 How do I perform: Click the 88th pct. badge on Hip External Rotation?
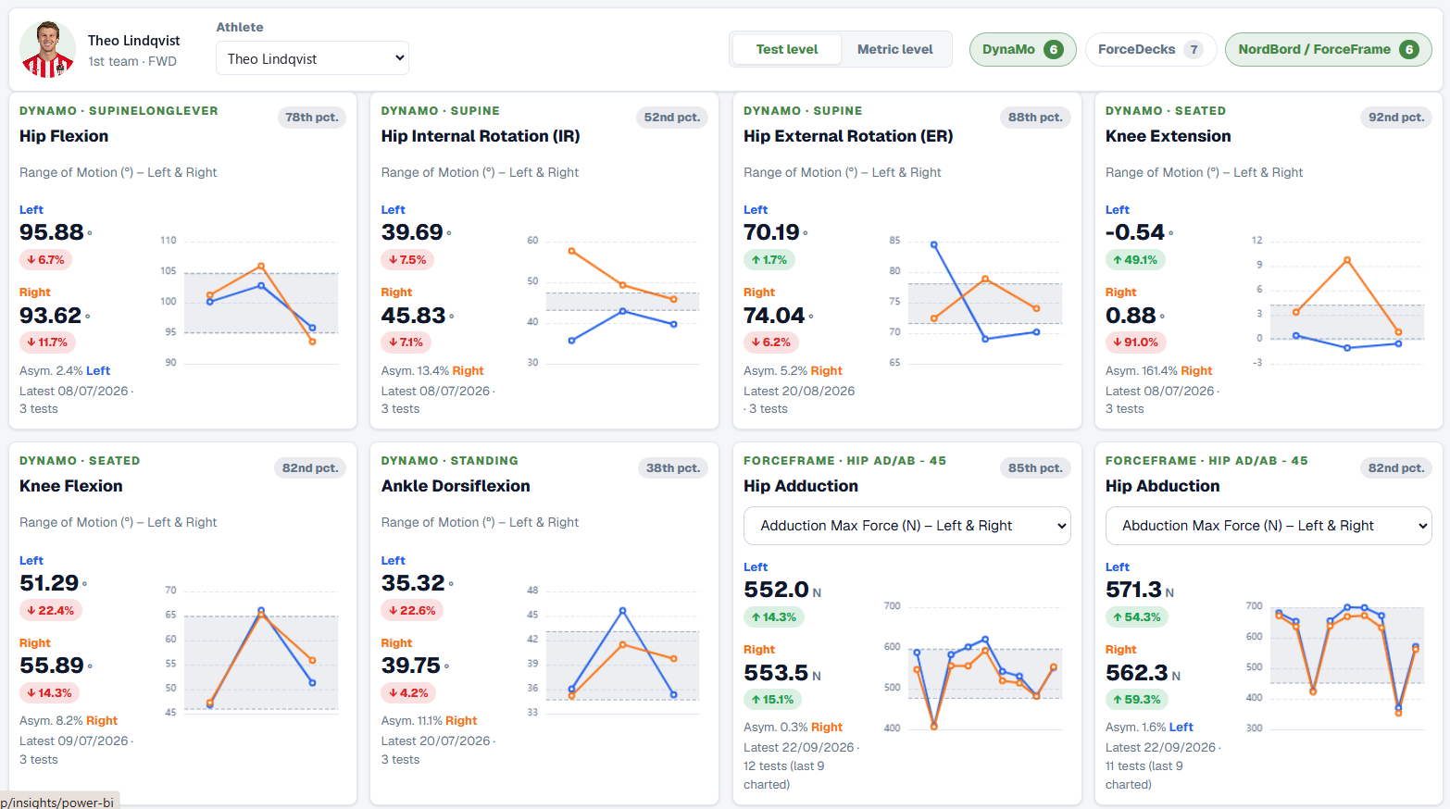pos(1035,118)
